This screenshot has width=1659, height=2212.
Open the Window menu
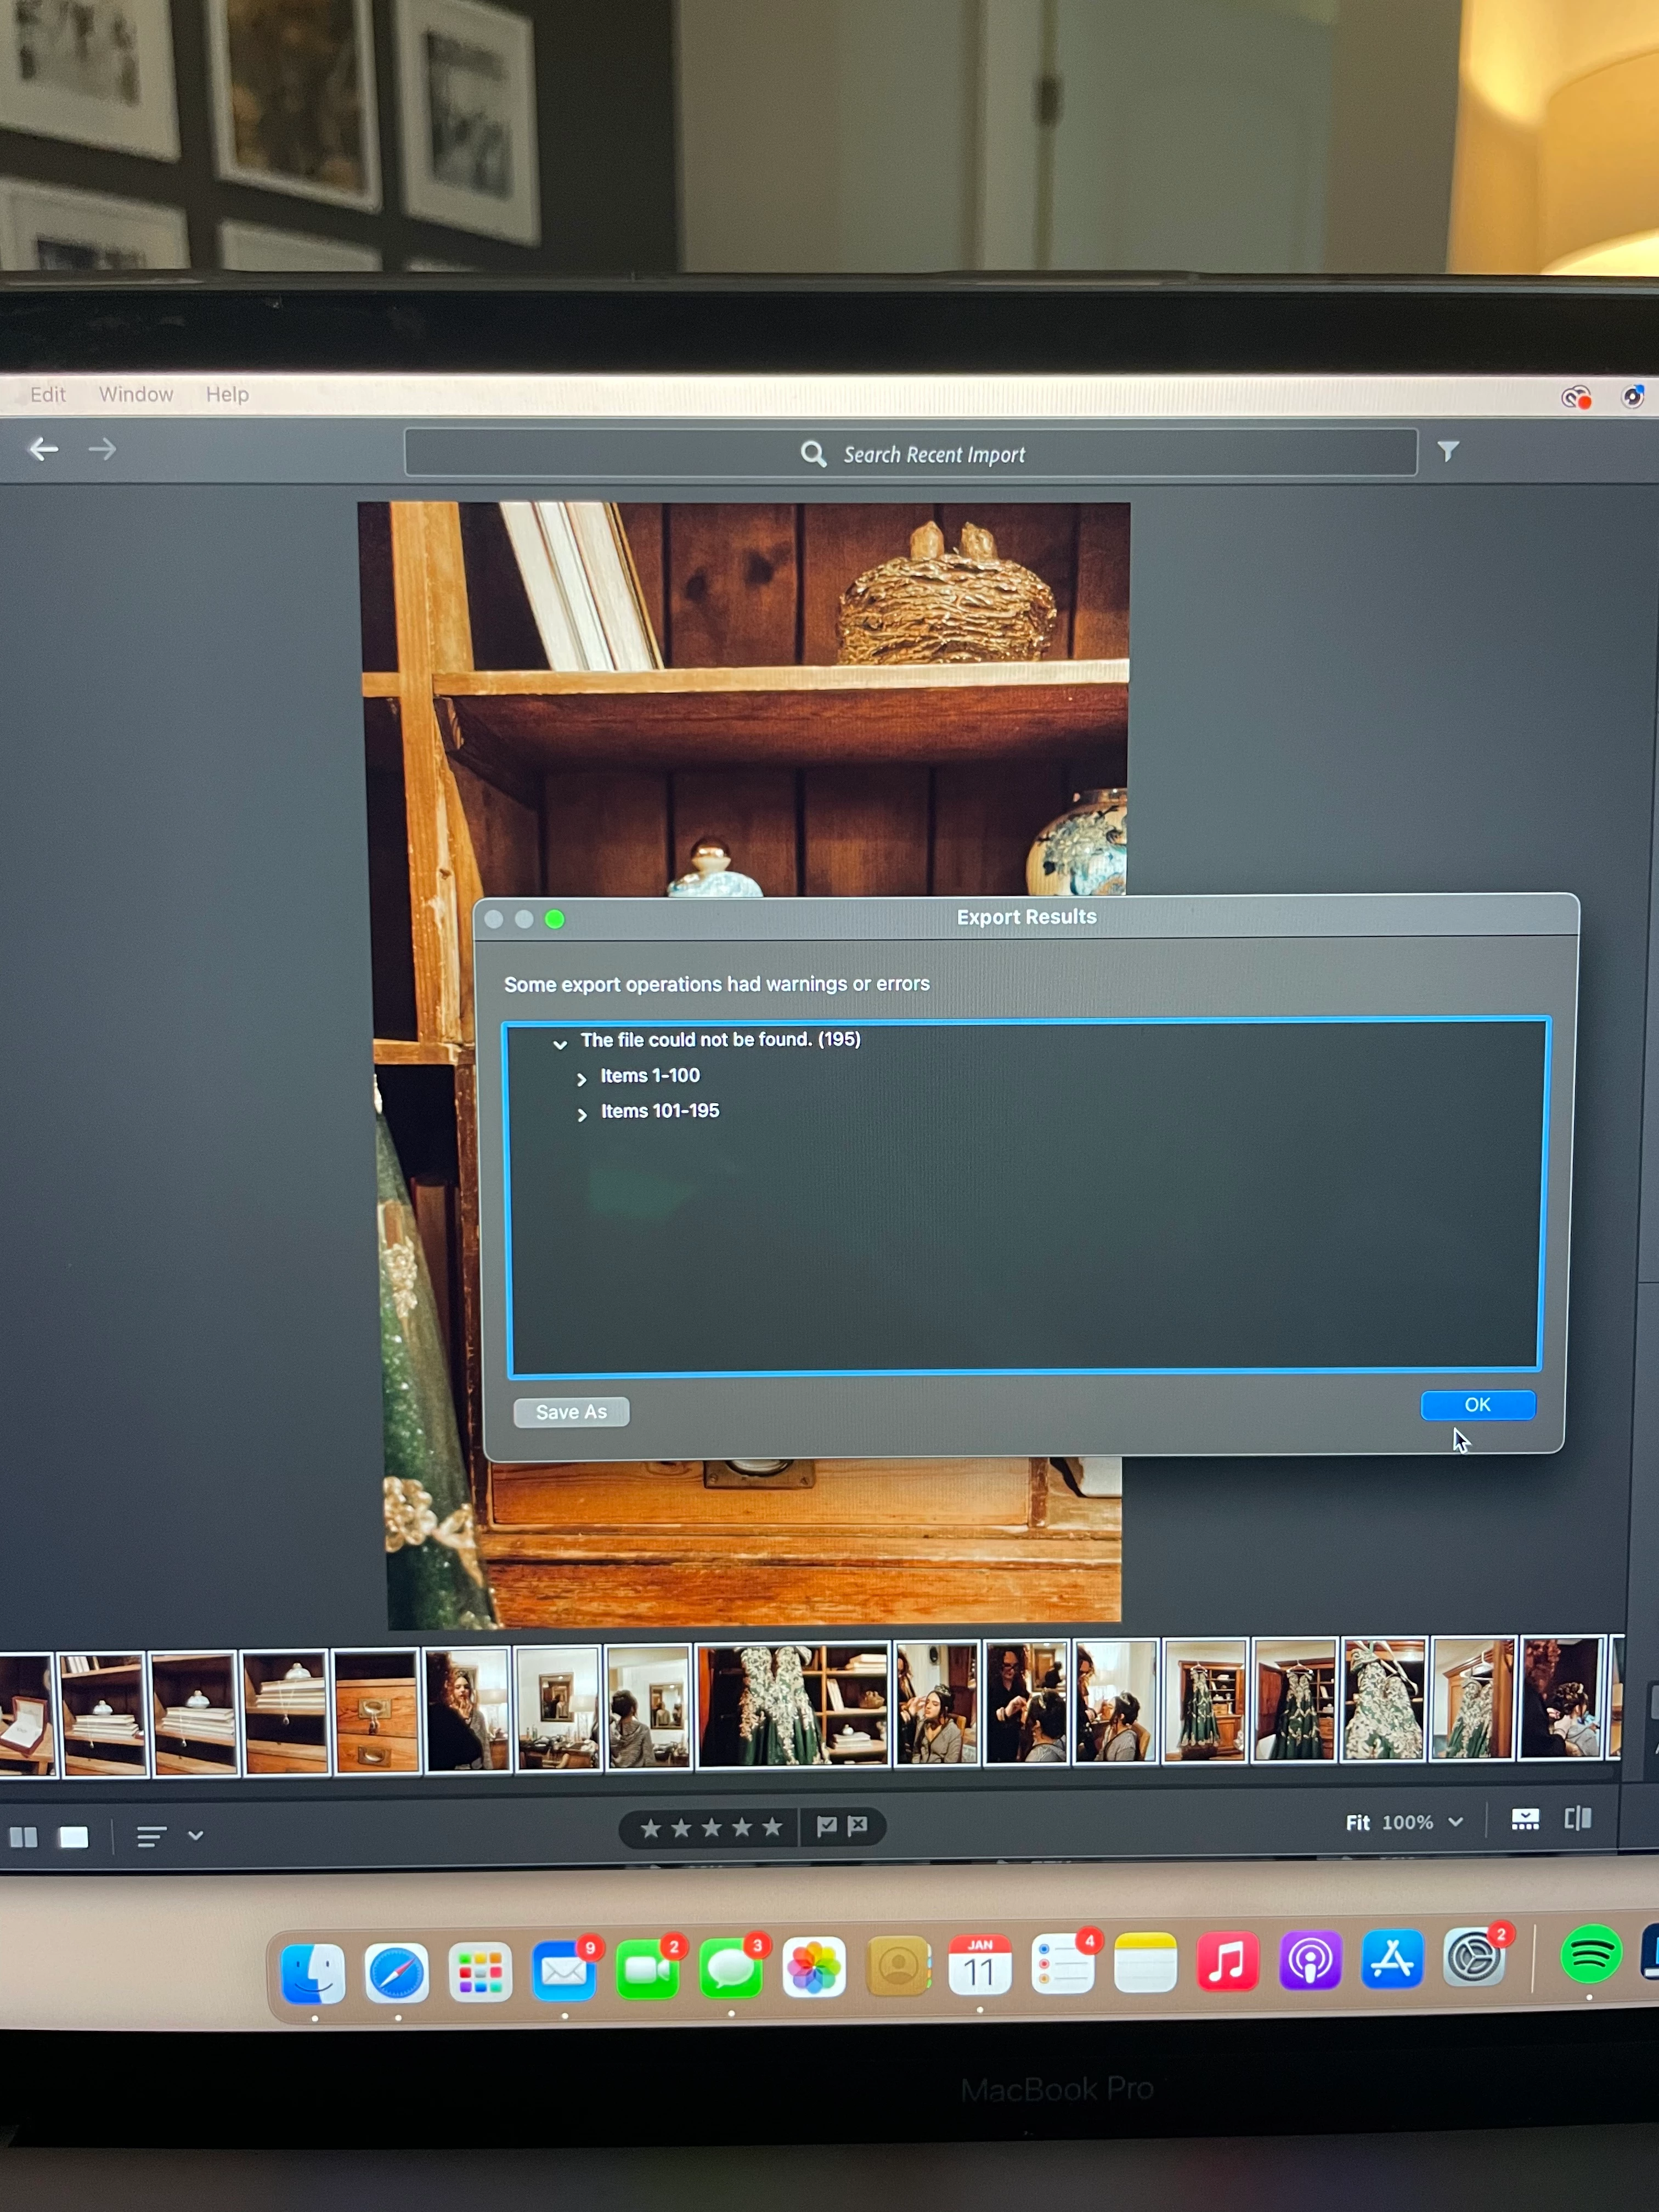pyautogui.click(x=136, y=394)
